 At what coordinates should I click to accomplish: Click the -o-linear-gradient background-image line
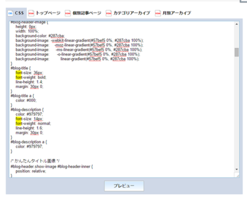point(78,54)
